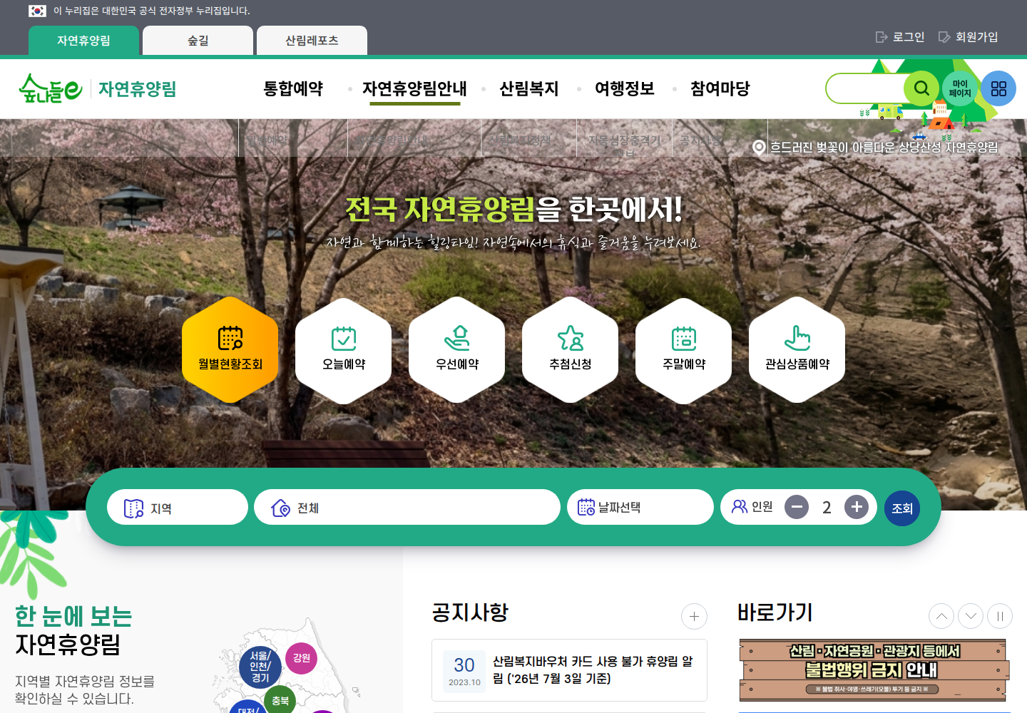
Task: Select 서울/인천/경기 on the map
Action: (x=260, y=667)
